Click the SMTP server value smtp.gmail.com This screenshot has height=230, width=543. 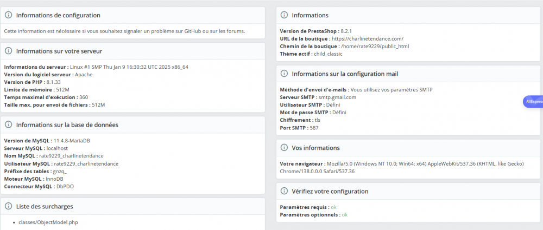click(335, 97)
